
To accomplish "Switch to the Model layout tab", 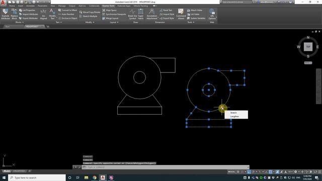I will [7, 171].
